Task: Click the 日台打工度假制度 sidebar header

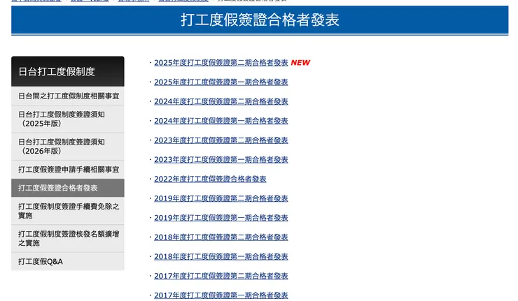Action: point(68,71)
